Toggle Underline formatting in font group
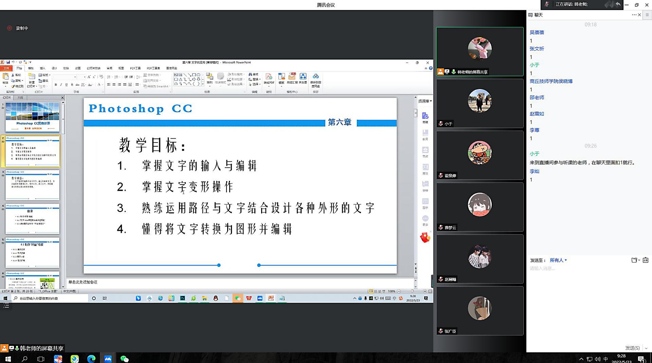The height and width of the screenshot is (363, 652). click(66, 85)
